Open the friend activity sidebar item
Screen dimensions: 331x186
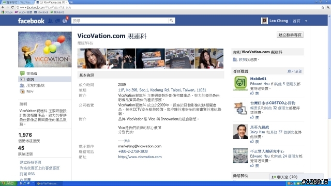[x=36, y=85]
